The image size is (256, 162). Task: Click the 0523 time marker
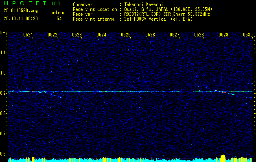tap(77, 34)
